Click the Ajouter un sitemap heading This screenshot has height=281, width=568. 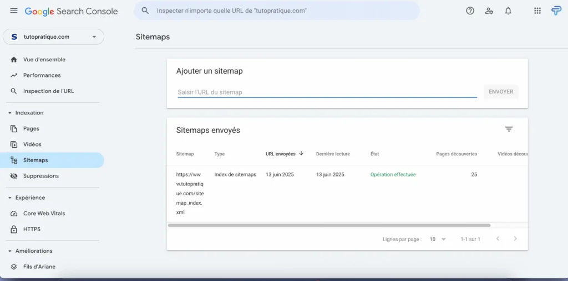click(209, 71)
